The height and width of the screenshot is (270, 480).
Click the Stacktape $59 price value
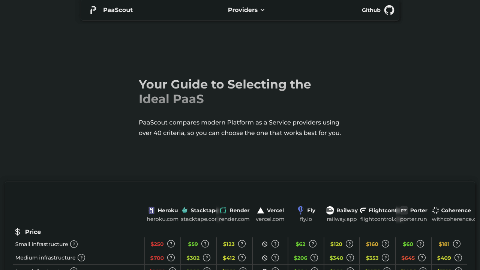coord(193,244)
